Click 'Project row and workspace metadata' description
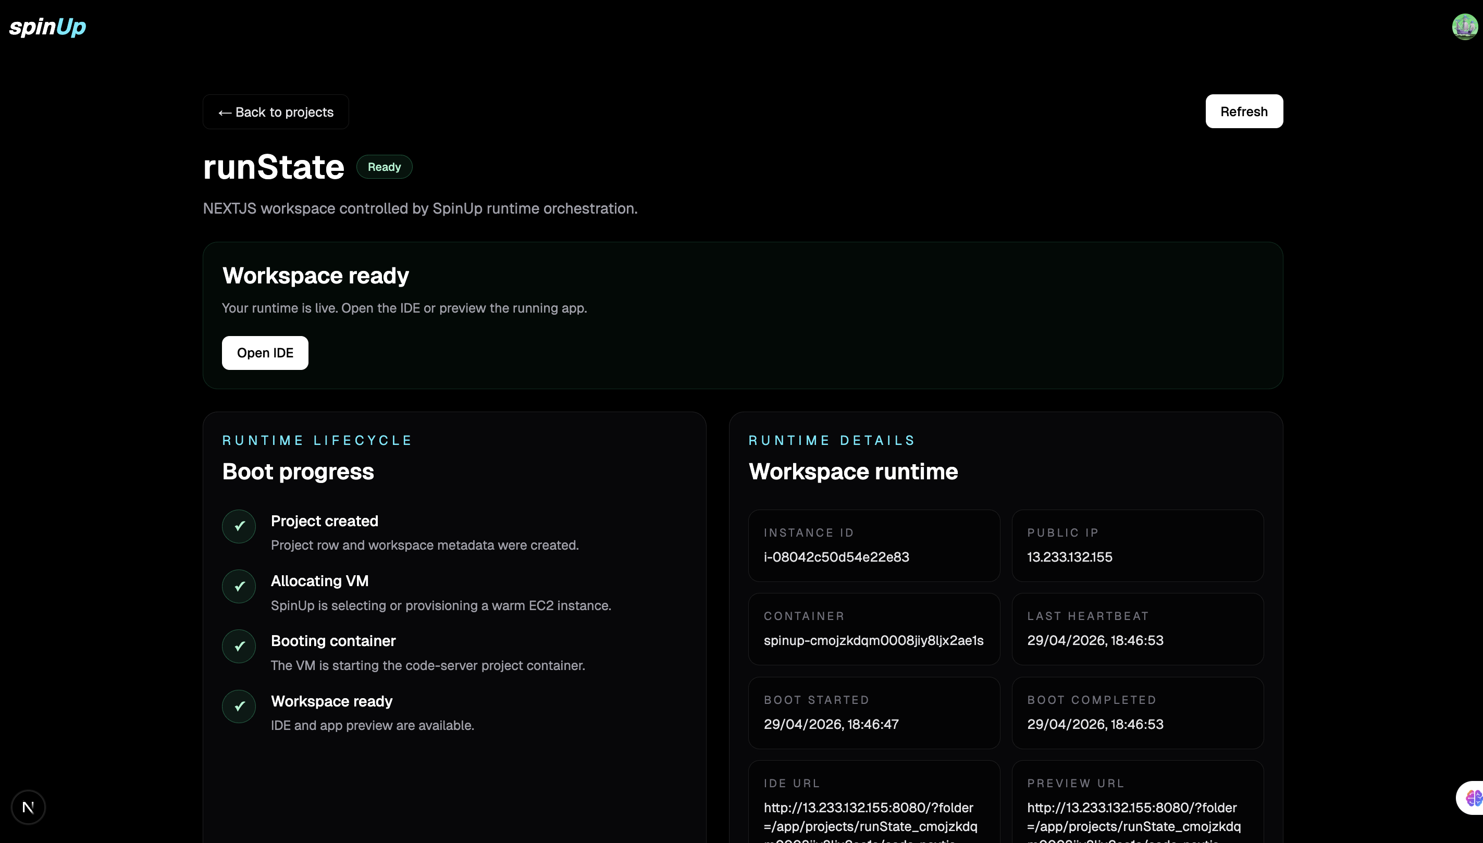Screen dimensions: 1483x843 [425, 546]
